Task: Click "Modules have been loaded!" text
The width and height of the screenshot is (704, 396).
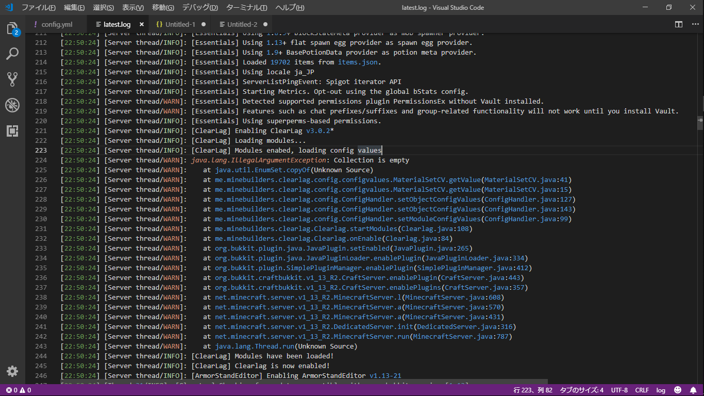Action: [284, 356]
